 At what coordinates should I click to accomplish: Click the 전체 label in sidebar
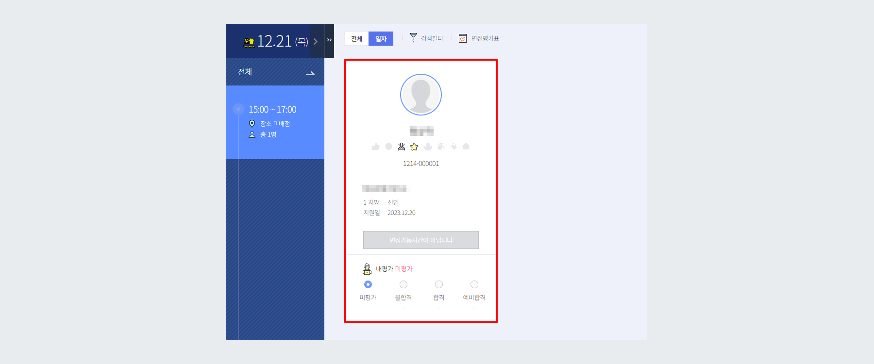[245, 72]
